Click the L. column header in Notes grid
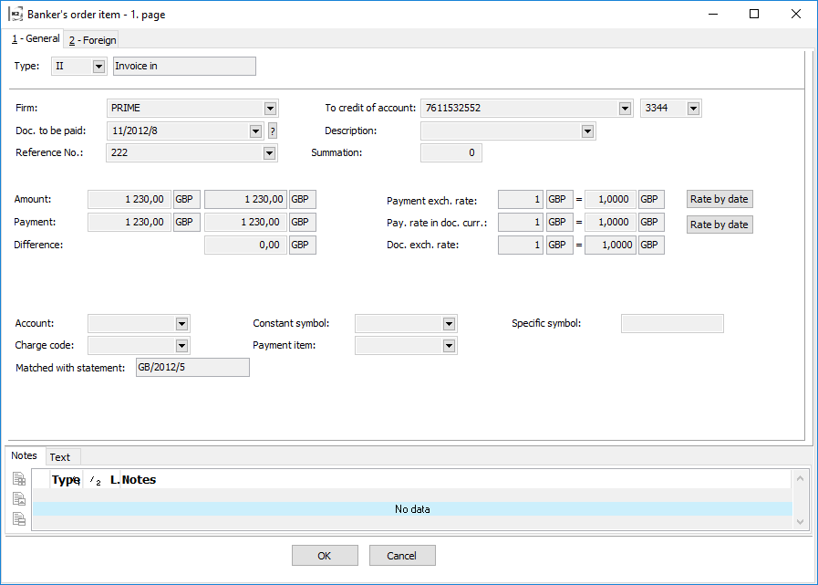Viewport: 818px width, 585px height. 115,480
